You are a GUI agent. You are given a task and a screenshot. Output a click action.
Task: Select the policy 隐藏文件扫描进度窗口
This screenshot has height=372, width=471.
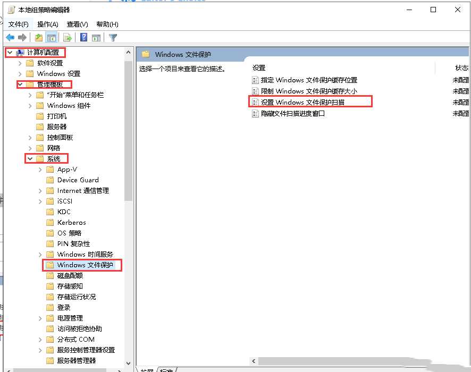[x=292, y=114]
